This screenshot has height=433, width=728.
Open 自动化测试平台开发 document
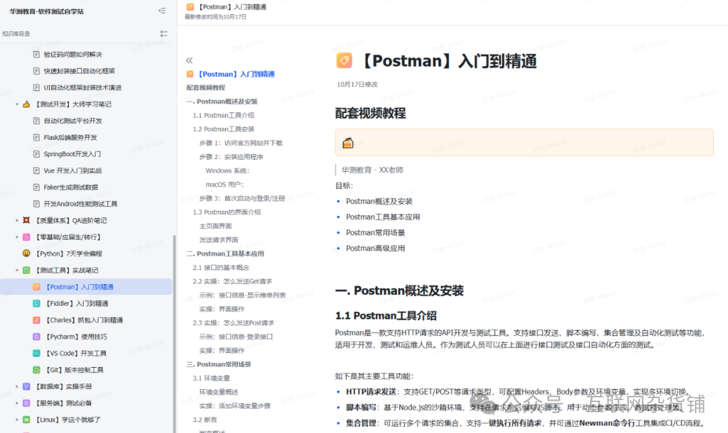73,121
